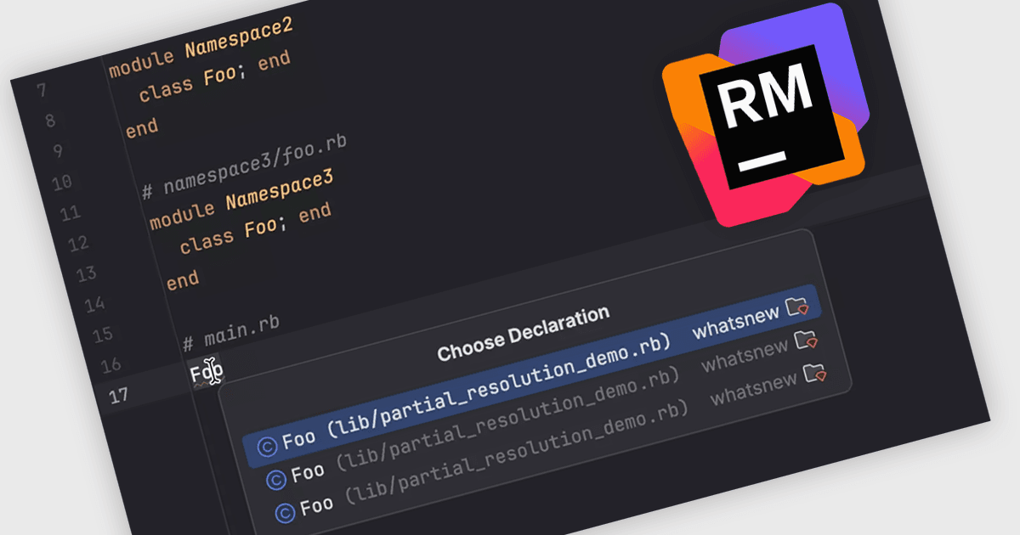Click class icon of third Foo row
This screenshot has width=1020, height=535.
pos(286,511)
